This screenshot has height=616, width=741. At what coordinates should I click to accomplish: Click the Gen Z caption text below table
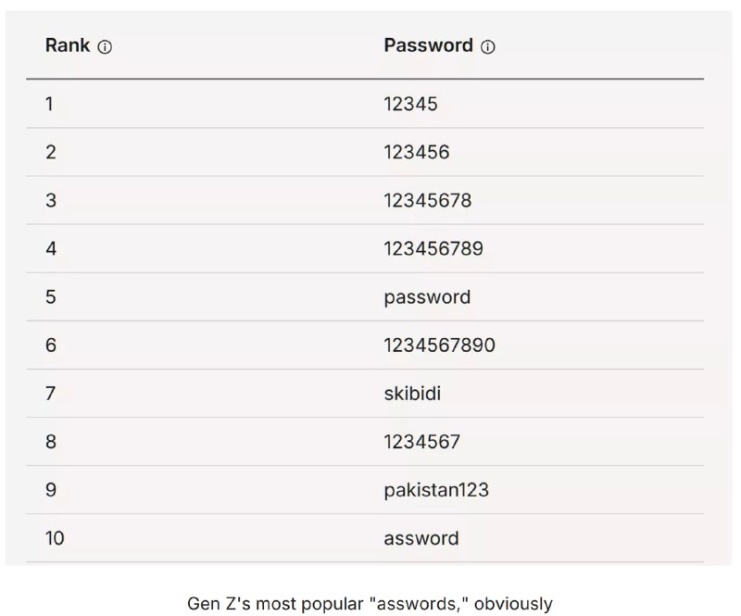coord(370,604)
